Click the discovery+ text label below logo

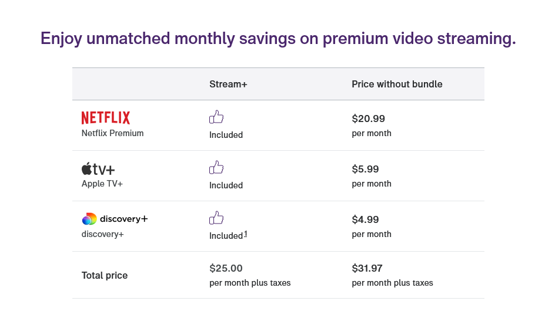pyautogui.click(x=102, y=234)
